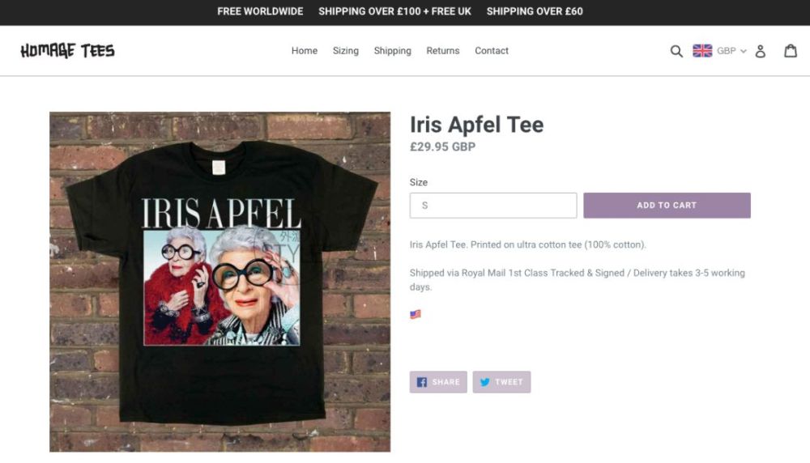Image resolution: width=810 pixels, height=463 pixels.
Task: Navigate to the Shipping page
Action: coord(393,51)
